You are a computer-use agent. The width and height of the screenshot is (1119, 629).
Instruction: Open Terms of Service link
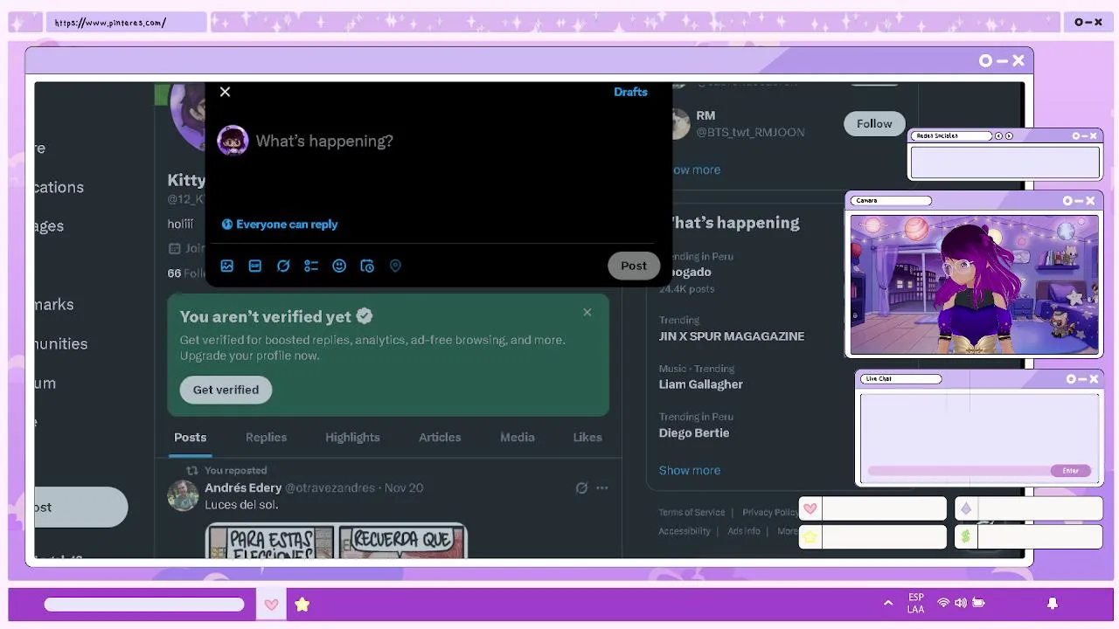coord(692,512)
